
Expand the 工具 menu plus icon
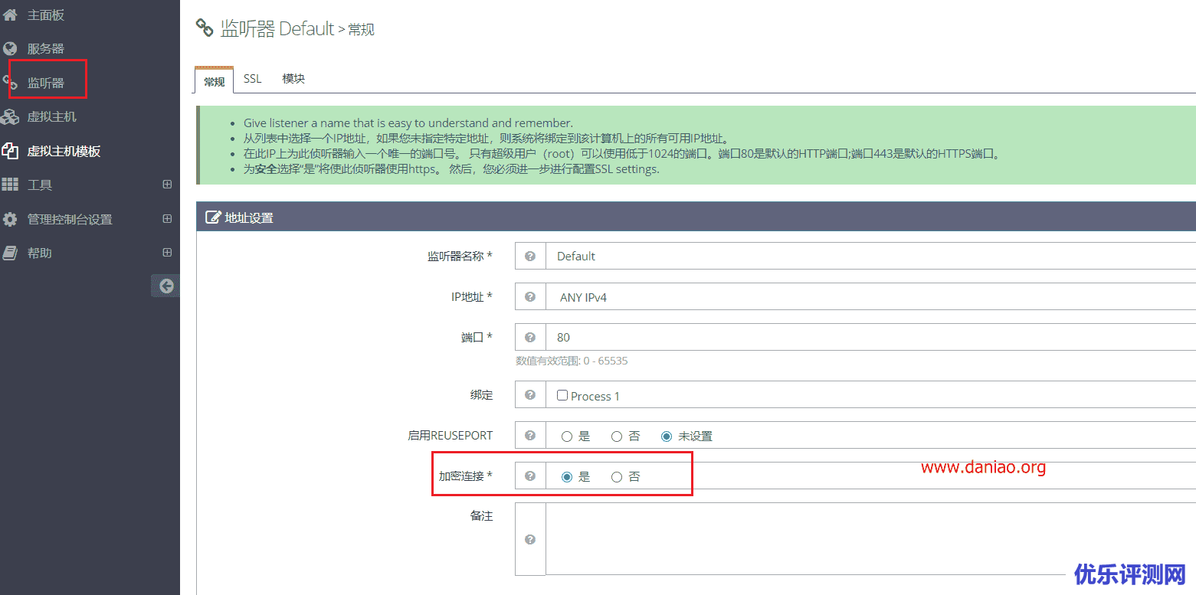pyautogui.click(x=168, y=185)
